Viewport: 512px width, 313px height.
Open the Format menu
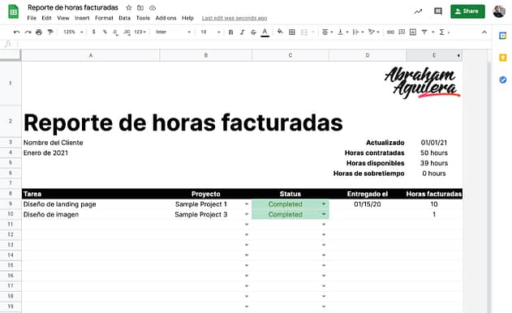point(104,18)
